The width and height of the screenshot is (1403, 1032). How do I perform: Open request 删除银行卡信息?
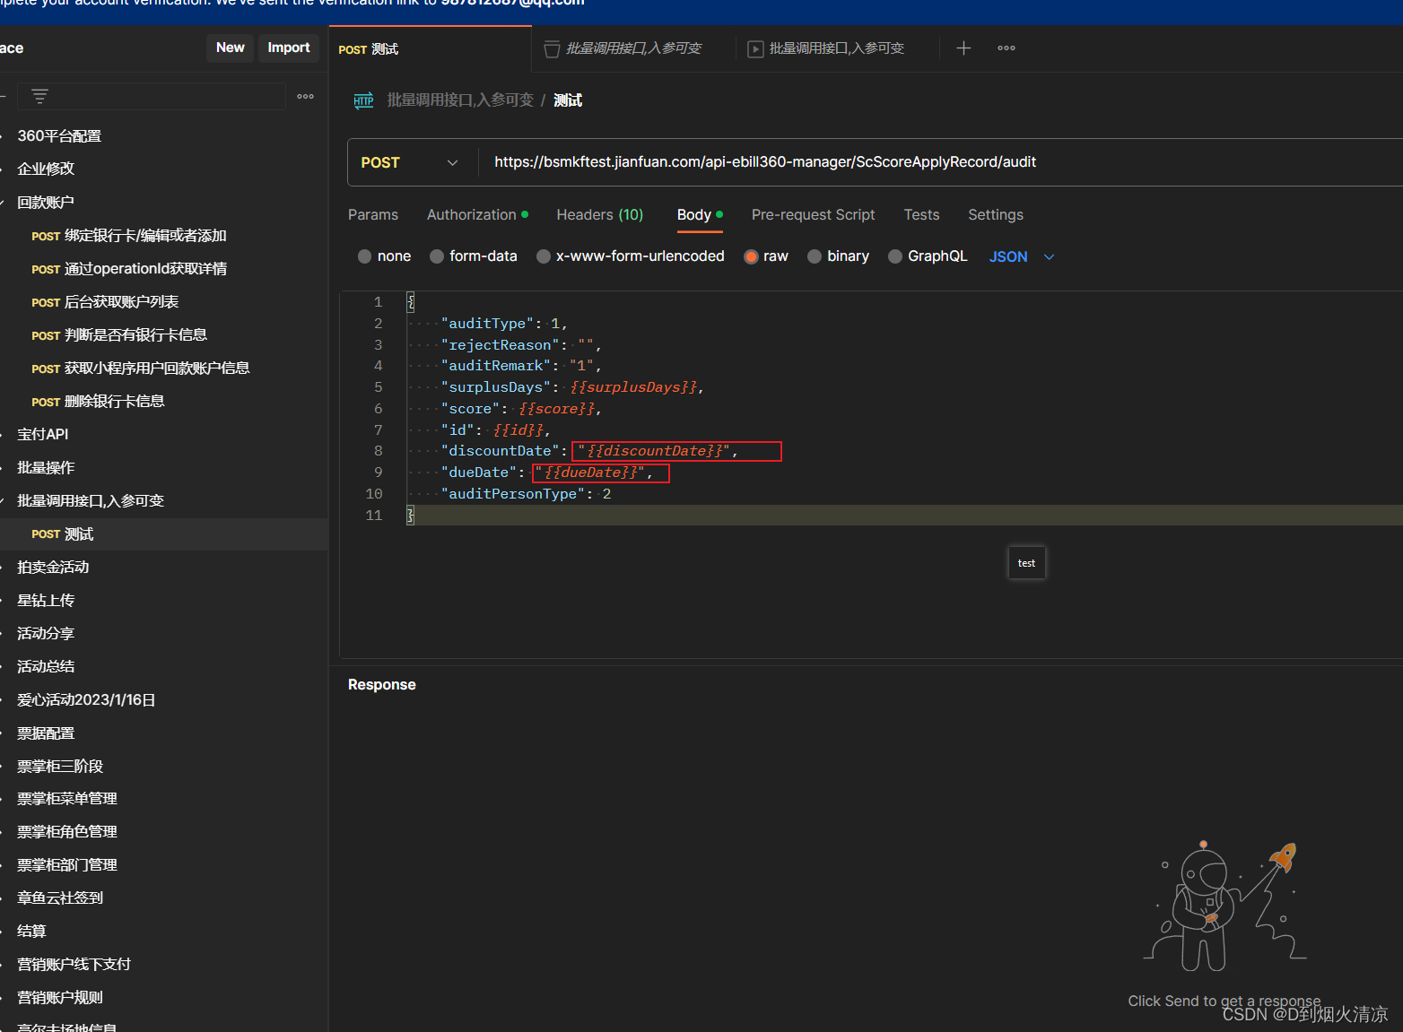click(114, 402)
